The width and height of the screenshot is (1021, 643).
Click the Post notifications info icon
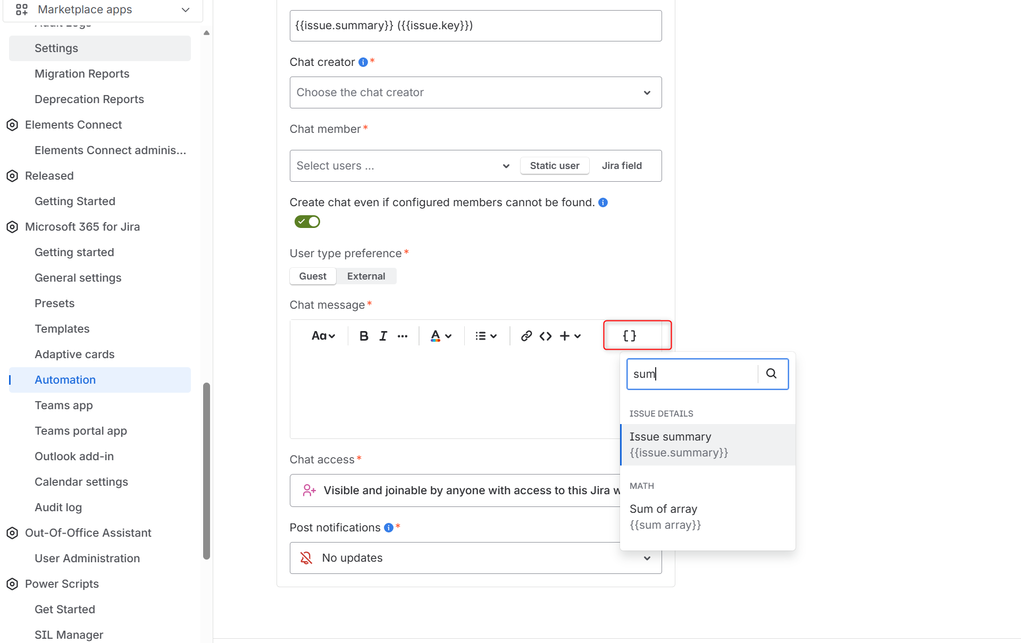[389, 528]
